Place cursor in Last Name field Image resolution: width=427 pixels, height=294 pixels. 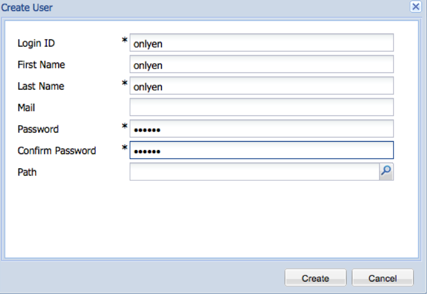coord(261,86)
